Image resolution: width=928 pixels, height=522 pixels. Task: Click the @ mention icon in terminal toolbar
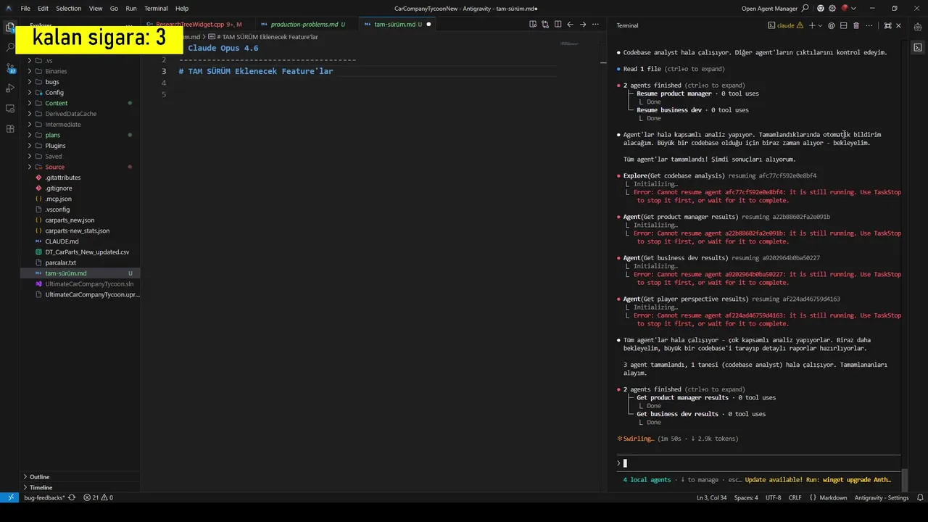point(832,25)
